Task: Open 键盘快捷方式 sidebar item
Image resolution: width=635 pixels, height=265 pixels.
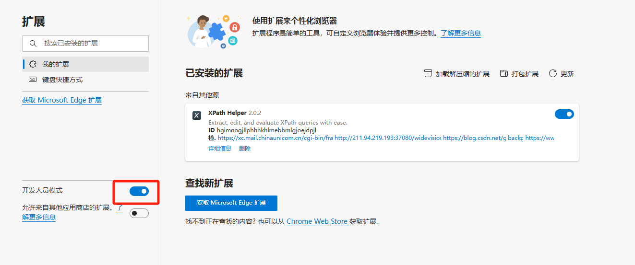Action: (x=85, y=80)
